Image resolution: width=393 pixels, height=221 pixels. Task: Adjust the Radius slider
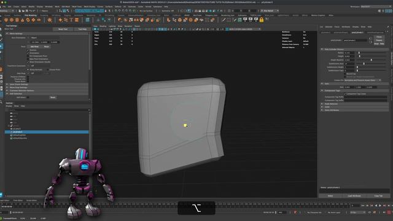coord(359,53)
